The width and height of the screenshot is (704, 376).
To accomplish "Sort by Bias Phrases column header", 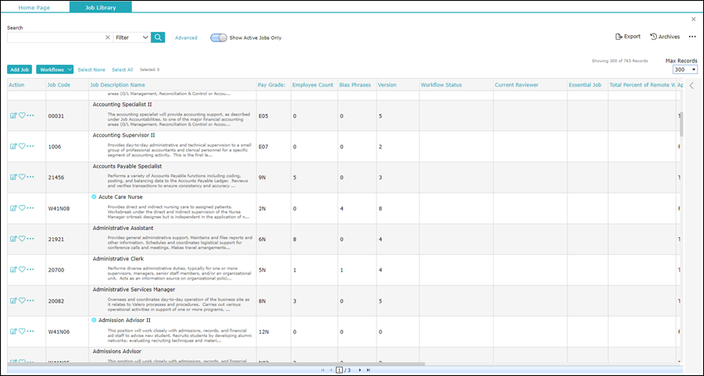I will (x=356, y=85).
